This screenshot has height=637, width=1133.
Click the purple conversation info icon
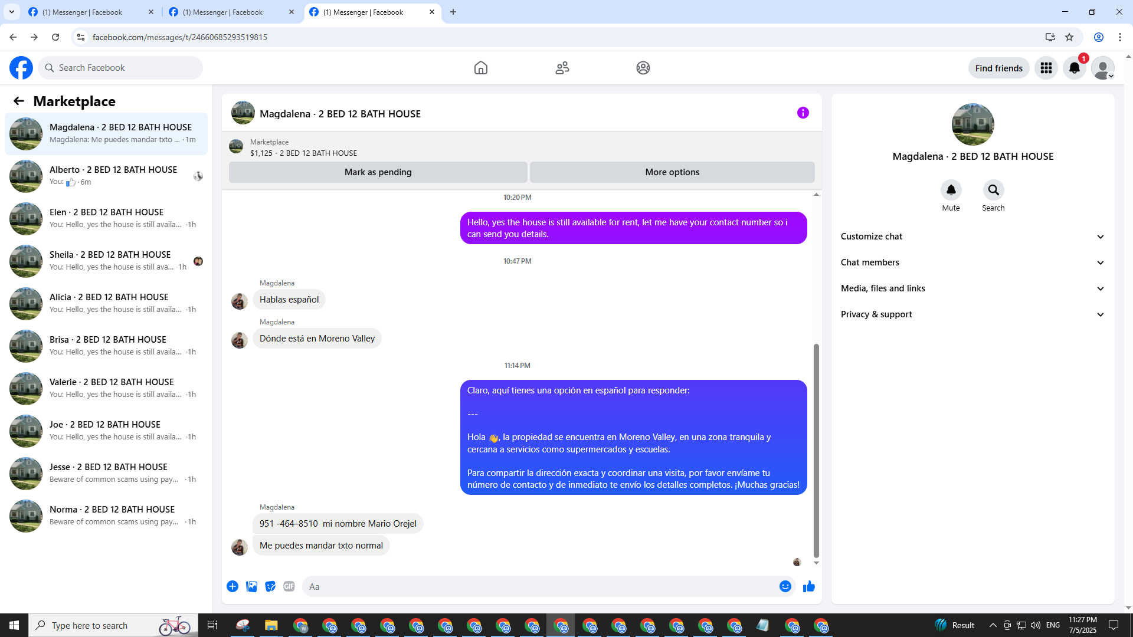click(x=803, y=113)
